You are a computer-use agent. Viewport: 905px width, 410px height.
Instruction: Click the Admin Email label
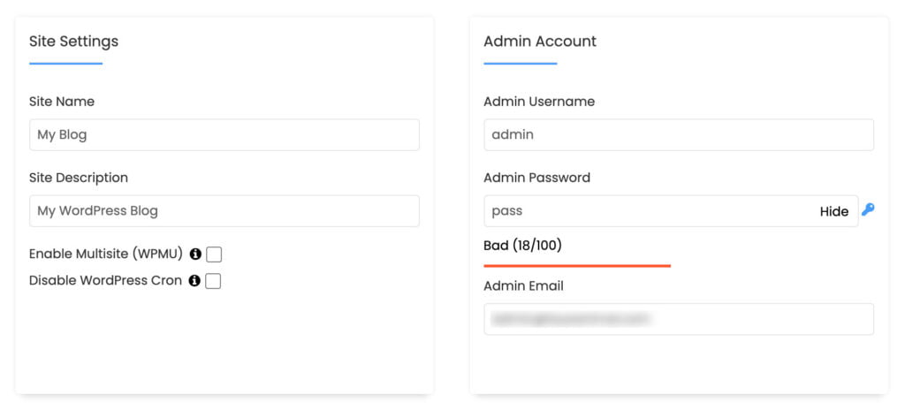click(523, 285)
